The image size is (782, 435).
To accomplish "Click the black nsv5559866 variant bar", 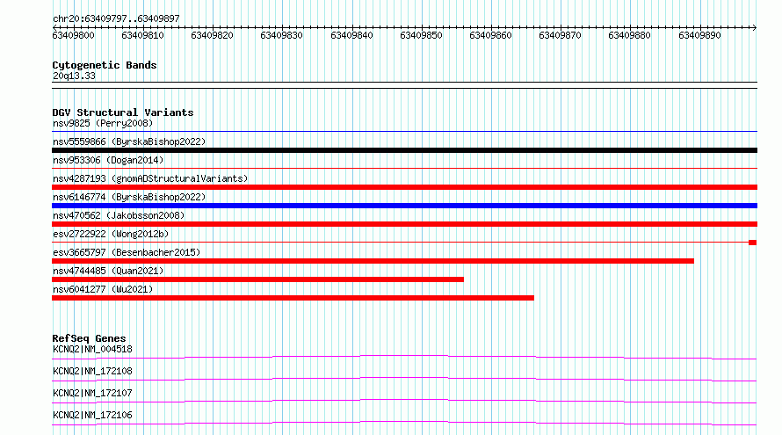I will point(404,150).
